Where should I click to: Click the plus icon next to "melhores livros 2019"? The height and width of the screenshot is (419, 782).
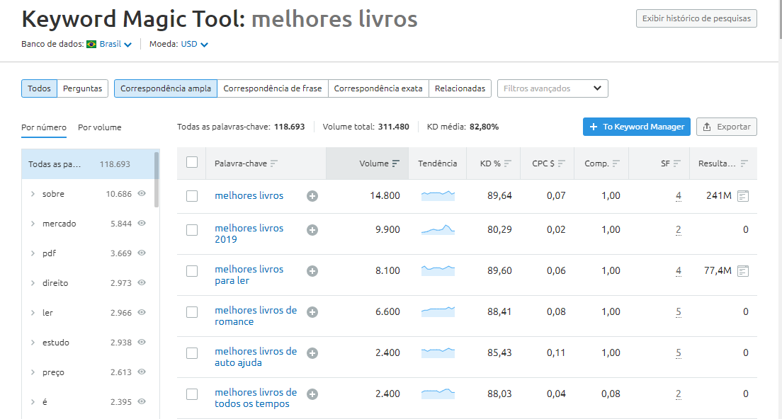[312, 229]
